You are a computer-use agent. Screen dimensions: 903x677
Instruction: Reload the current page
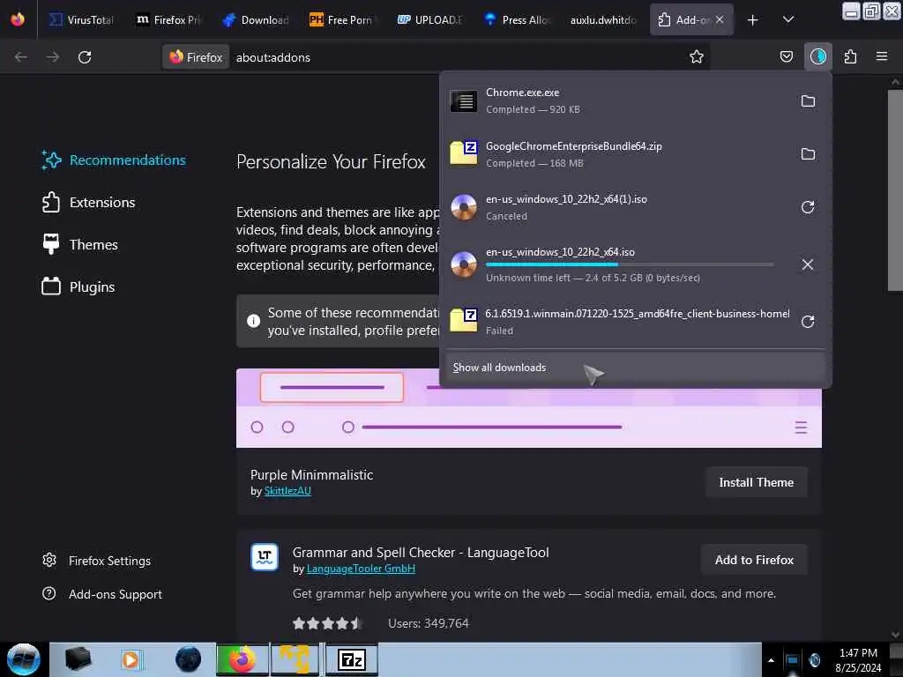85,57
